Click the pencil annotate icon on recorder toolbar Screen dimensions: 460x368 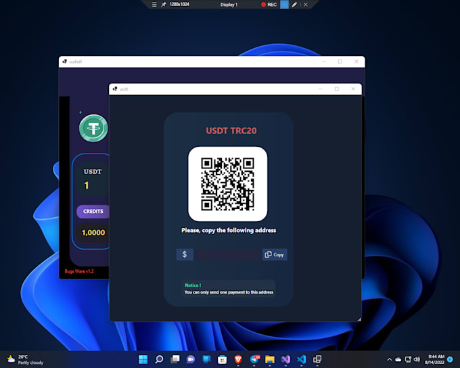pyautogui.click(x=294, y=5)
